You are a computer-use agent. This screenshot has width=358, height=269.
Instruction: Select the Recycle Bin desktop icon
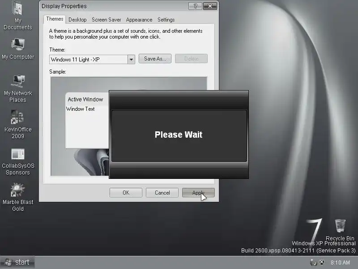(340, 230)
